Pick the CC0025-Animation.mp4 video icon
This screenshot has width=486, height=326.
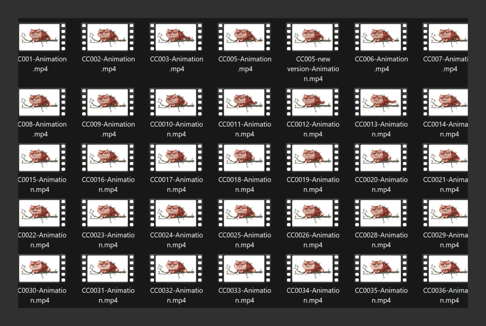(x=244, y=213)
